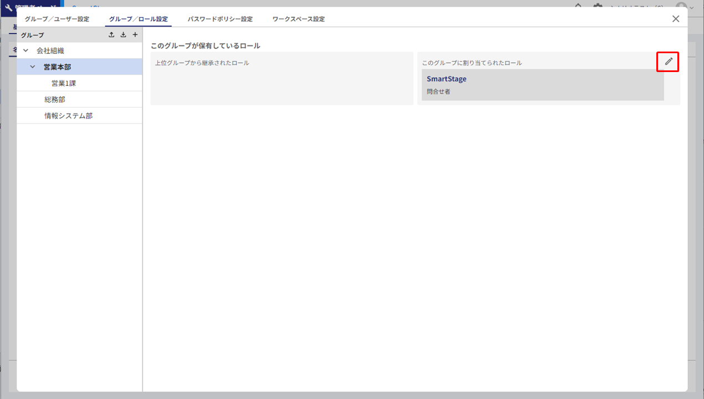Click the upload icon in the グループ header
Viewport: 704px width, 399px height.
(111, 35)
